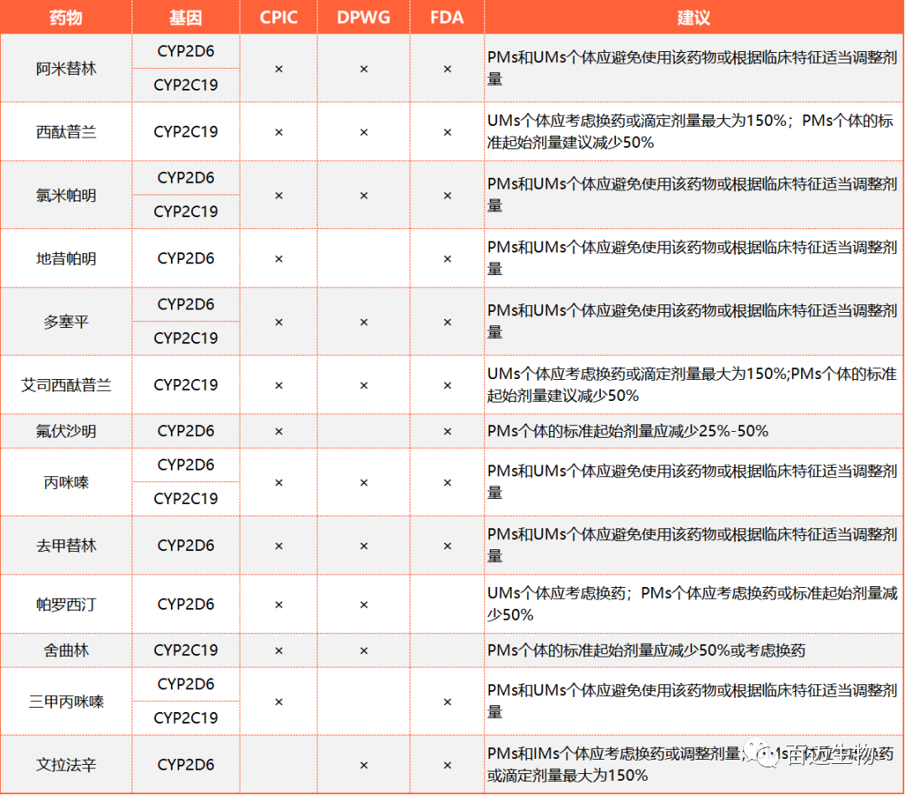905x795 pixels.
Task: Click 'PMs个体的标准起始剂量应减少50%或考虑换药' recommendation
Action: pos(646,651)
